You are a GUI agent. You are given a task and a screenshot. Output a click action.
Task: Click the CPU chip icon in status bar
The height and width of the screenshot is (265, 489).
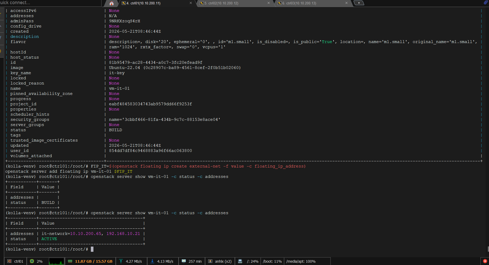[32, 261]
